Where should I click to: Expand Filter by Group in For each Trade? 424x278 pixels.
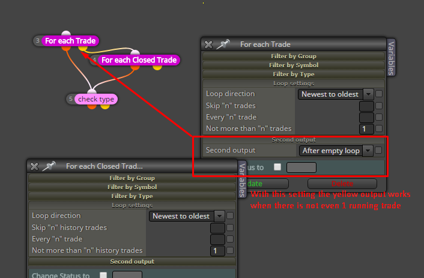click(294, 56)
